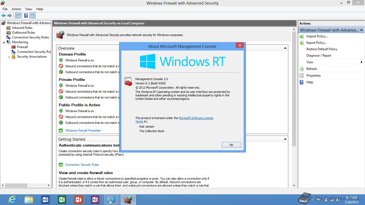Collapse the Monitoring tree node arrow
The height and width of the screenshot is (205, 365).
point(4,42)
